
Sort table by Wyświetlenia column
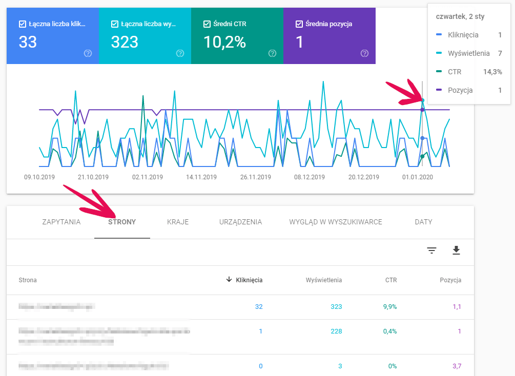point(323,280)
